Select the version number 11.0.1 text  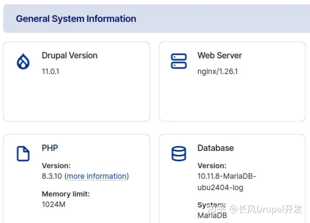tap(50, 71)
